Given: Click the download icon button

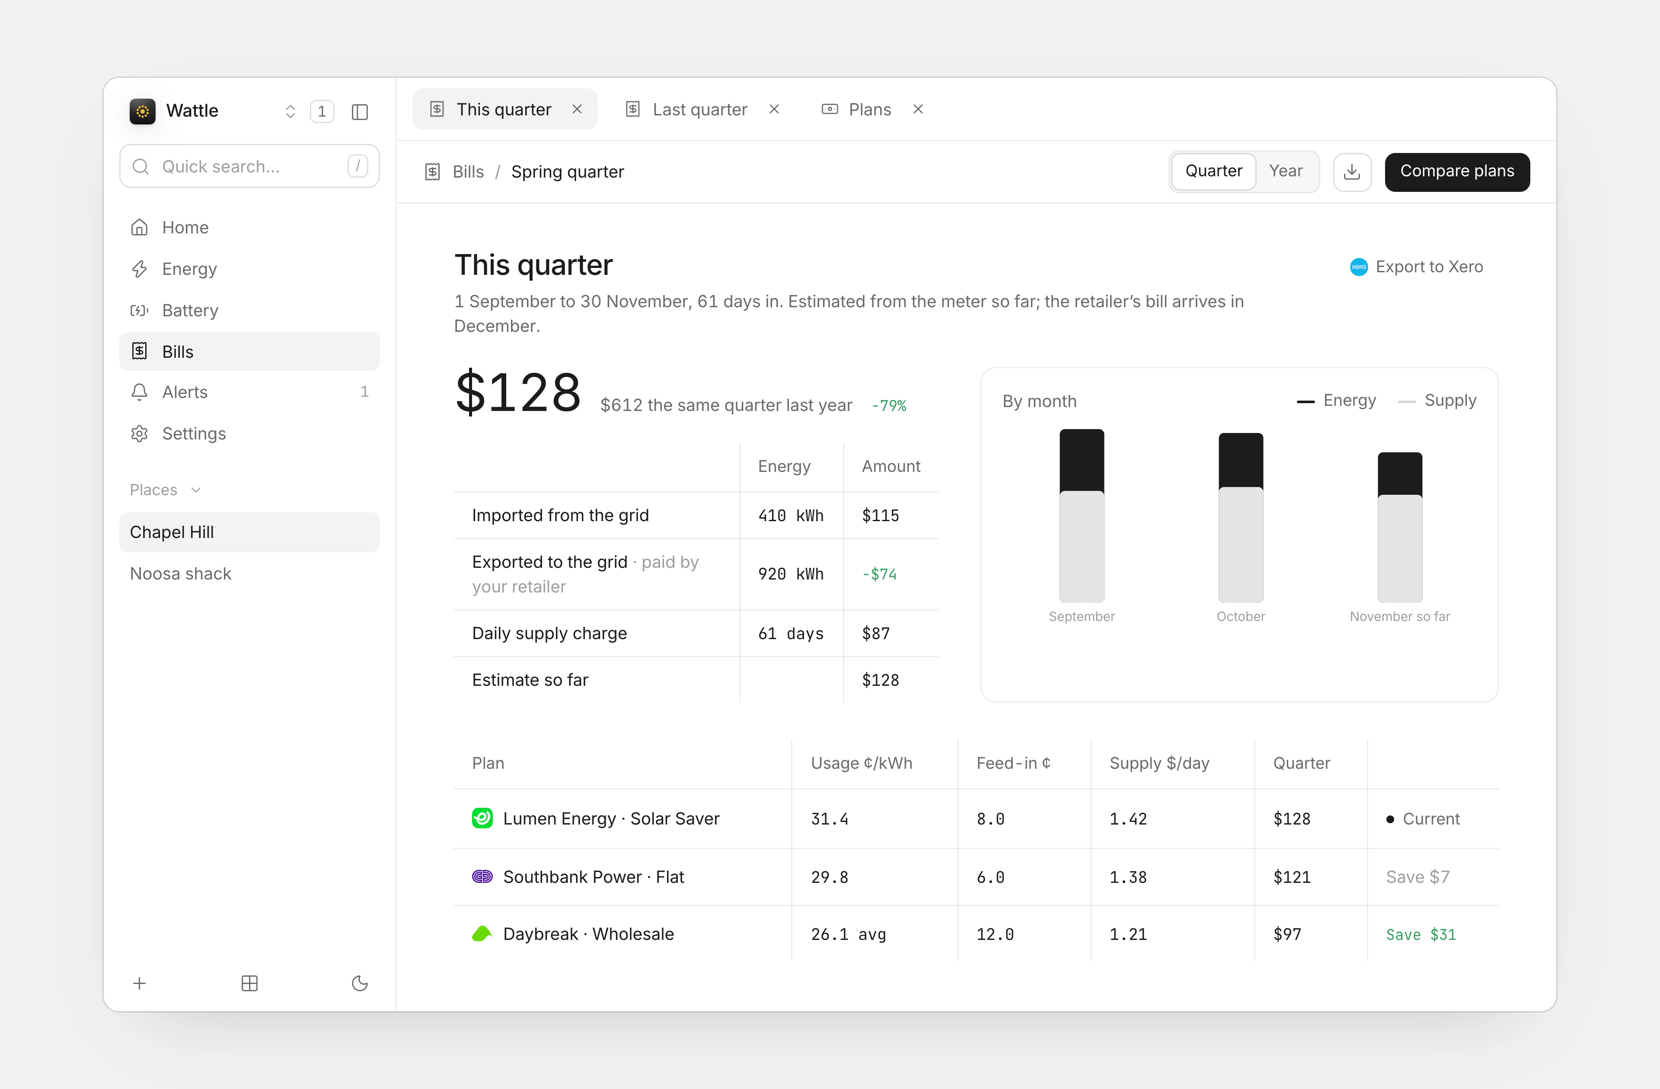Looking at the screenshot, I should 1352,172.
